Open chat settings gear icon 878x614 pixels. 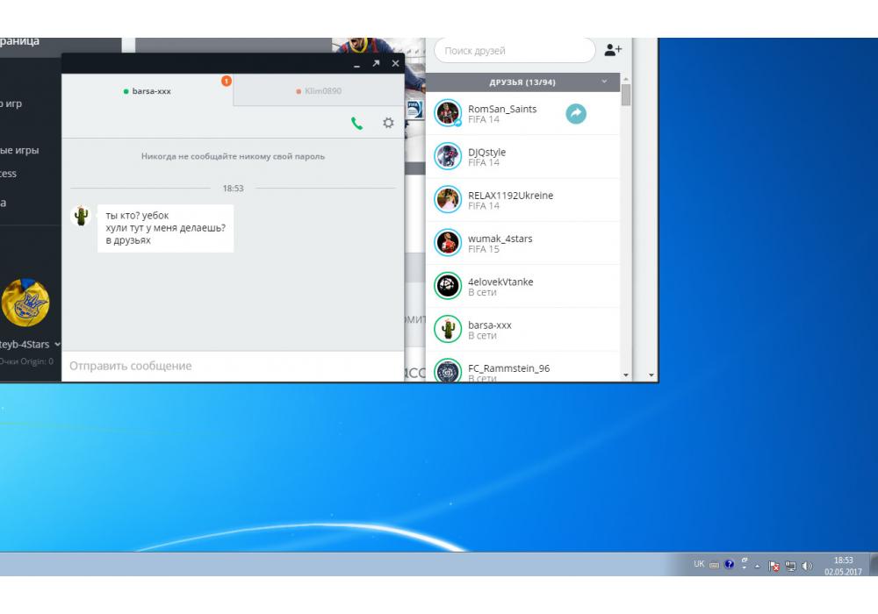point(388,124)
